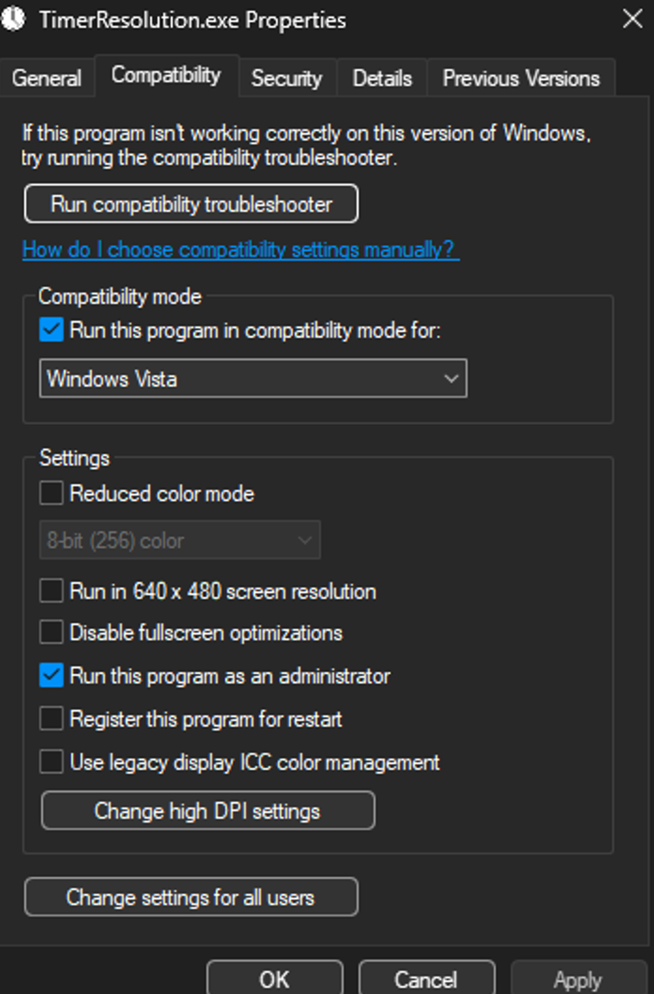The image size is (654, 994).
Task: Click Change settings for all users
Action: (191, 898)
